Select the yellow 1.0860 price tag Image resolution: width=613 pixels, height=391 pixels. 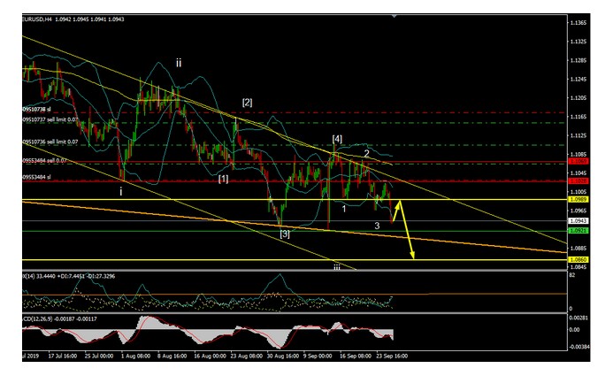pos(577,260)
